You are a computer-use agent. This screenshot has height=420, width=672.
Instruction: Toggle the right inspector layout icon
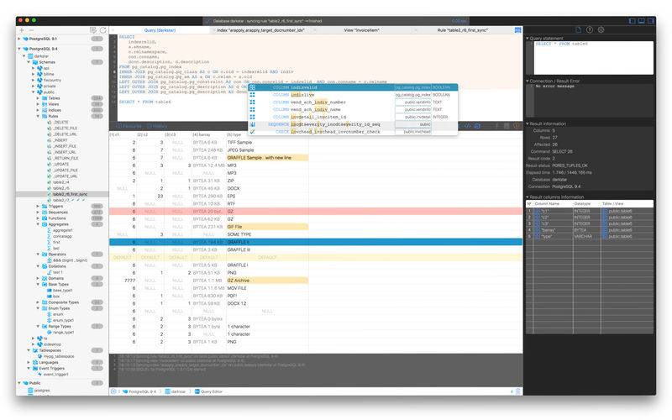(x=651, y=20)
